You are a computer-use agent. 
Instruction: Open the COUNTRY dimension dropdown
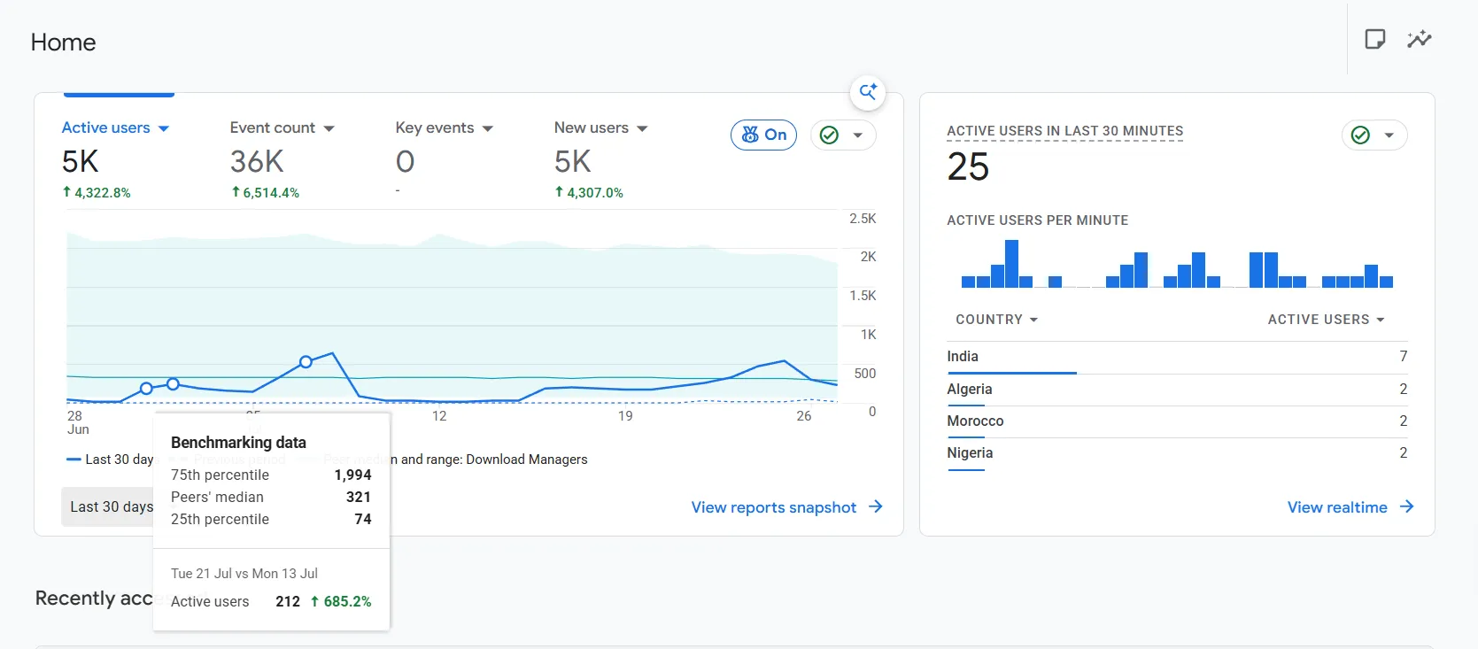[996, 320]
